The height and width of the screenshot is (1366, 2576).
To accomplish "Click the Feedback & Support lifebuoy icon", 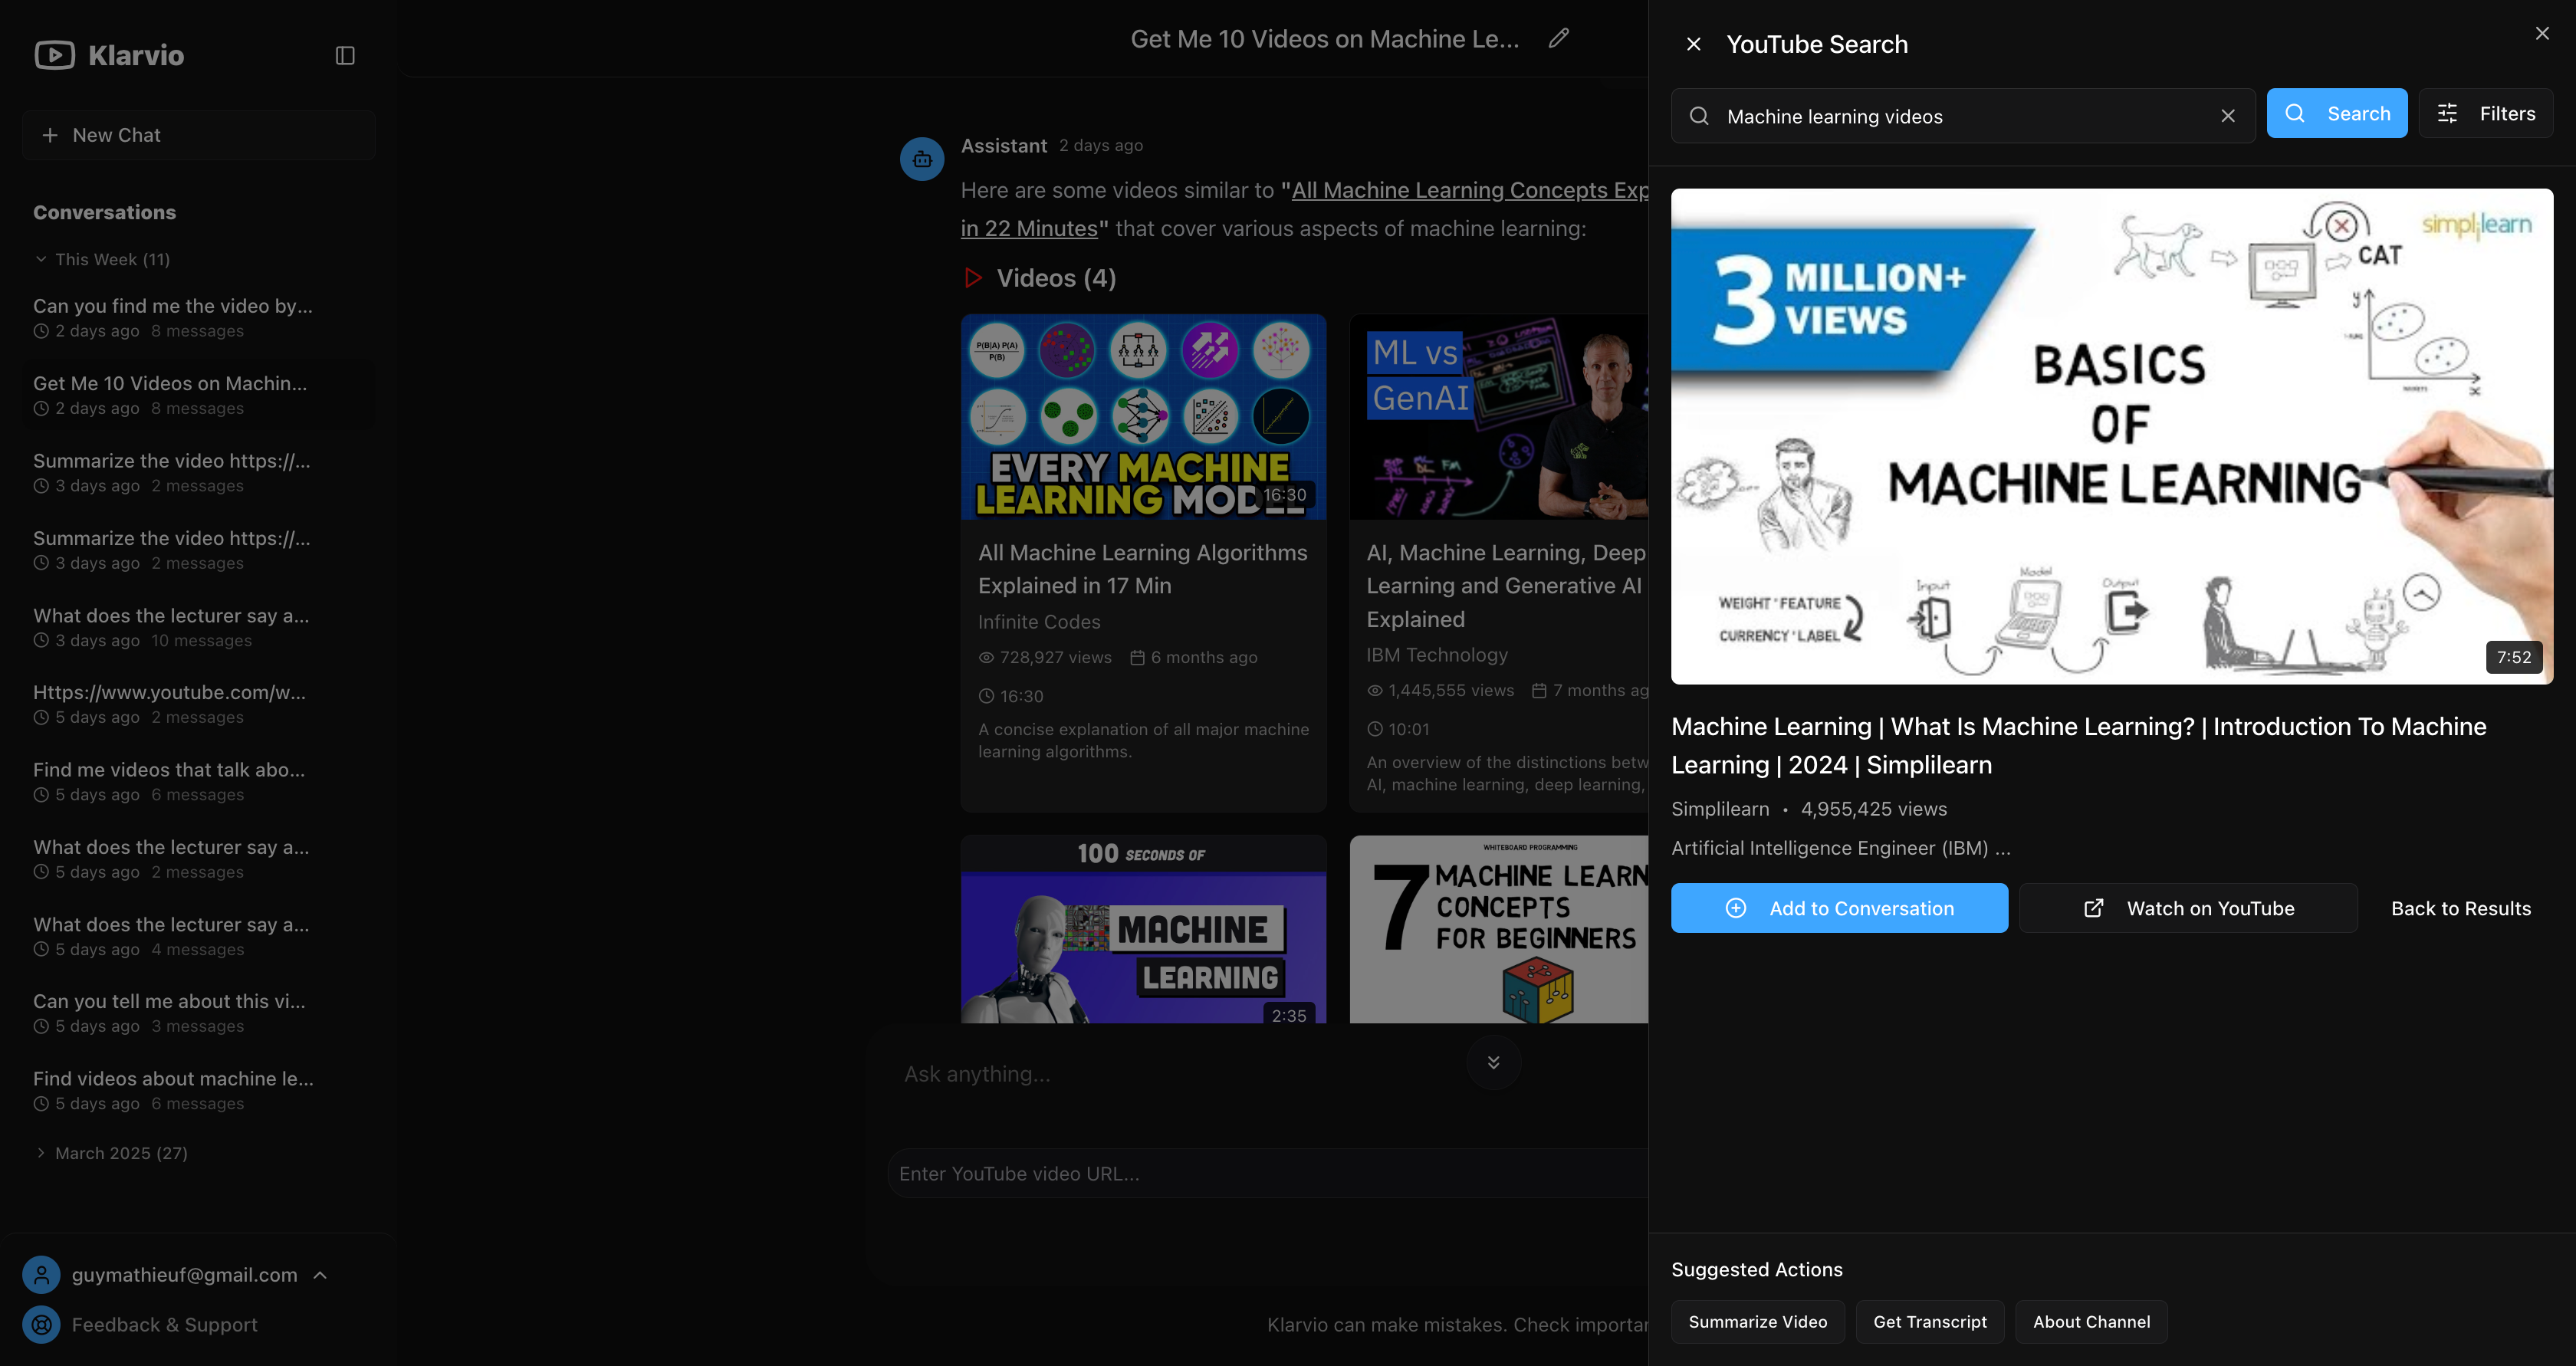I will tap(41, 1324).
